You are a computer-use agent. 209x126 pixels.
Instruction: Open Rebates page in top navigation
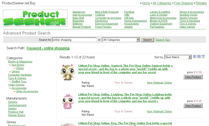(201, 3)
